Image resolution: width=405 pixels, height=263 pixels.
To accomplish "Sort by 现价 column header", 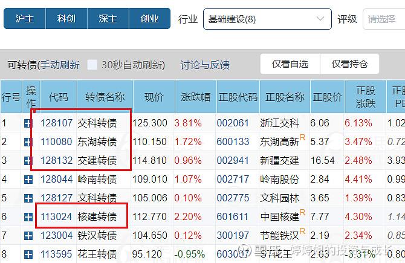I will 154,97.
